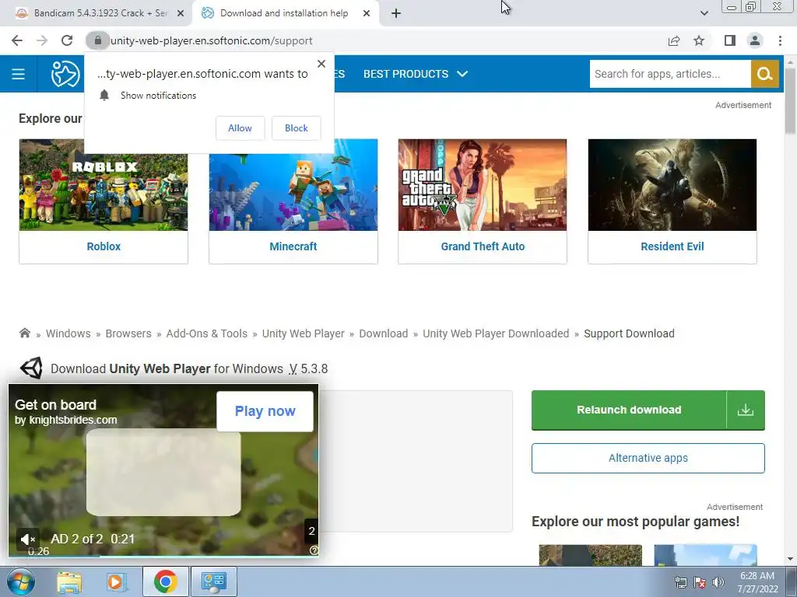
Task: Open the Roblox link
Action: (x=104, y=246)
